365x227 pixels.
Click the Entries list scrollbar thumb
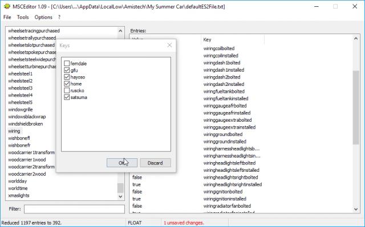click(x=356, y=108)
